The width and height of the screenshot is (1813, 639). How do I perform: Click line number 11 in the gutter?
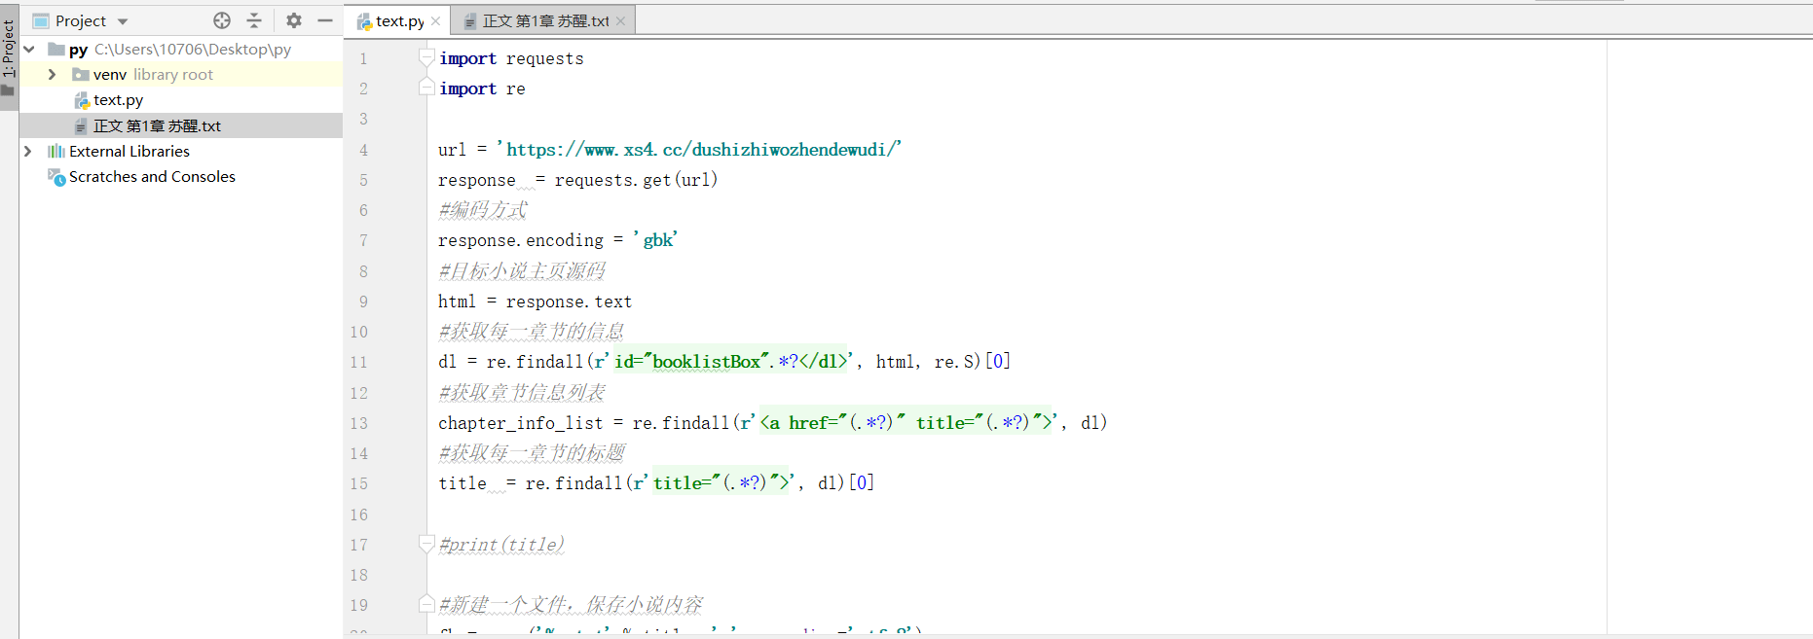pos(359,362)
